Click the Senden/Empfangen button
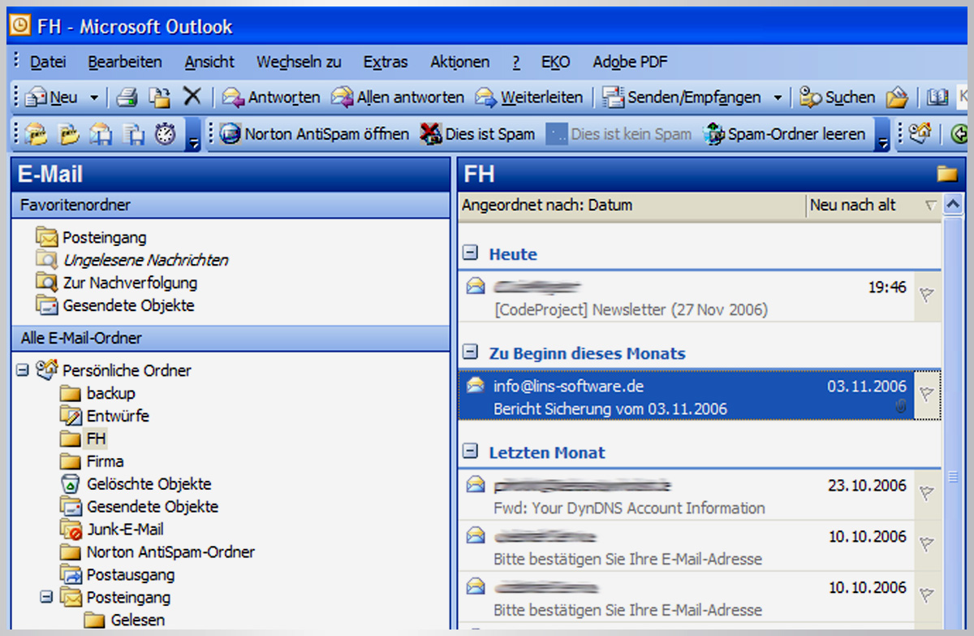Screen dimensions: 974x636 [x=682, y=97]
